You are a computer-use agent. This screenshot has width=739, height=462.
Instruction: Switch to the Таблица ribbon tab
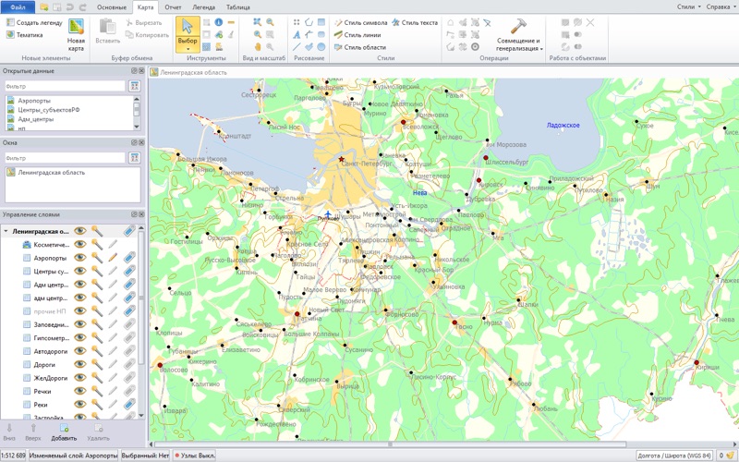tap(238, 7)
